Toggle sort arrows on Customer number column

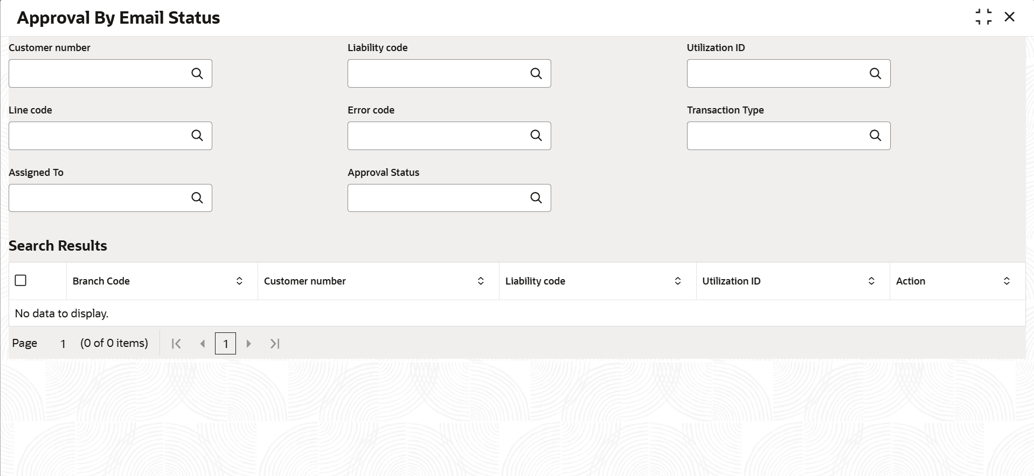481,281
